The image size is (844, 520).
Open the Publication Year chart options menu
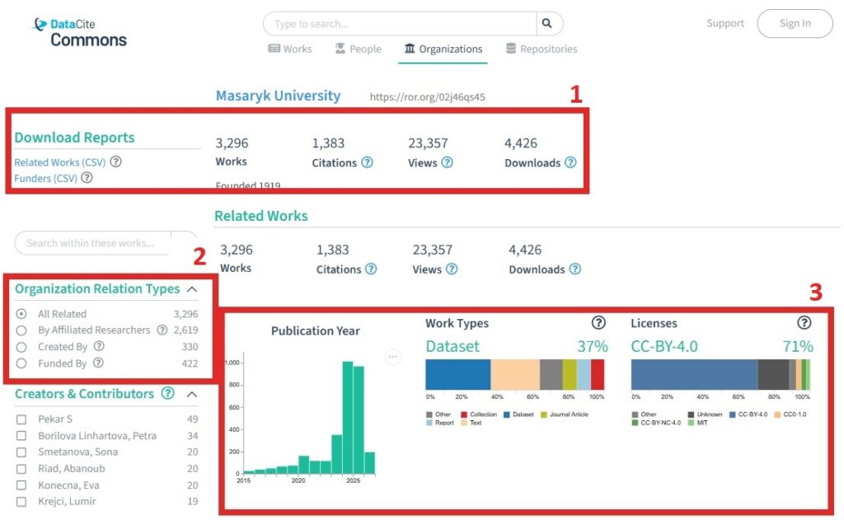[392, 356]
